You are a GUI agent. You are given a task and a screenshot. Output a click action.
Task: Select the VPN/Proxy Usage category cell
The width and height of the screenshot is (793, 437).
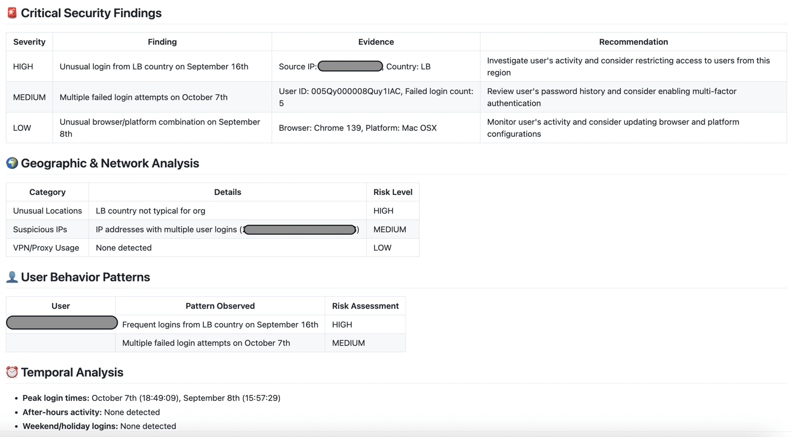(46, 248)
